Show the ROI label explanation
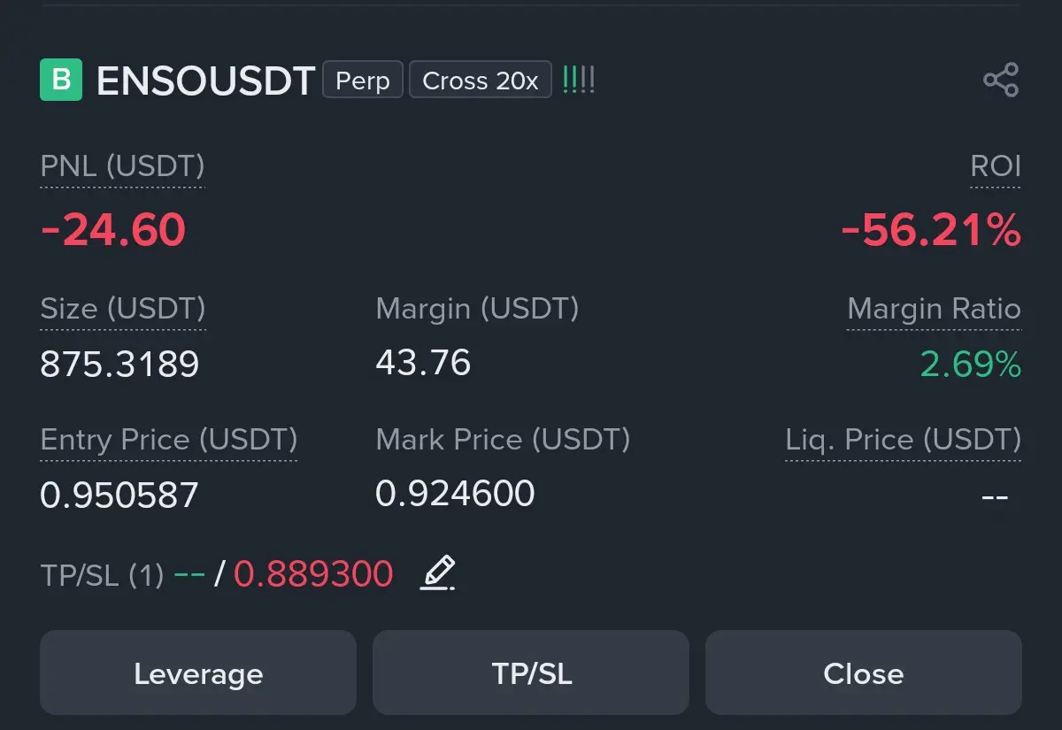 (996, 166)
